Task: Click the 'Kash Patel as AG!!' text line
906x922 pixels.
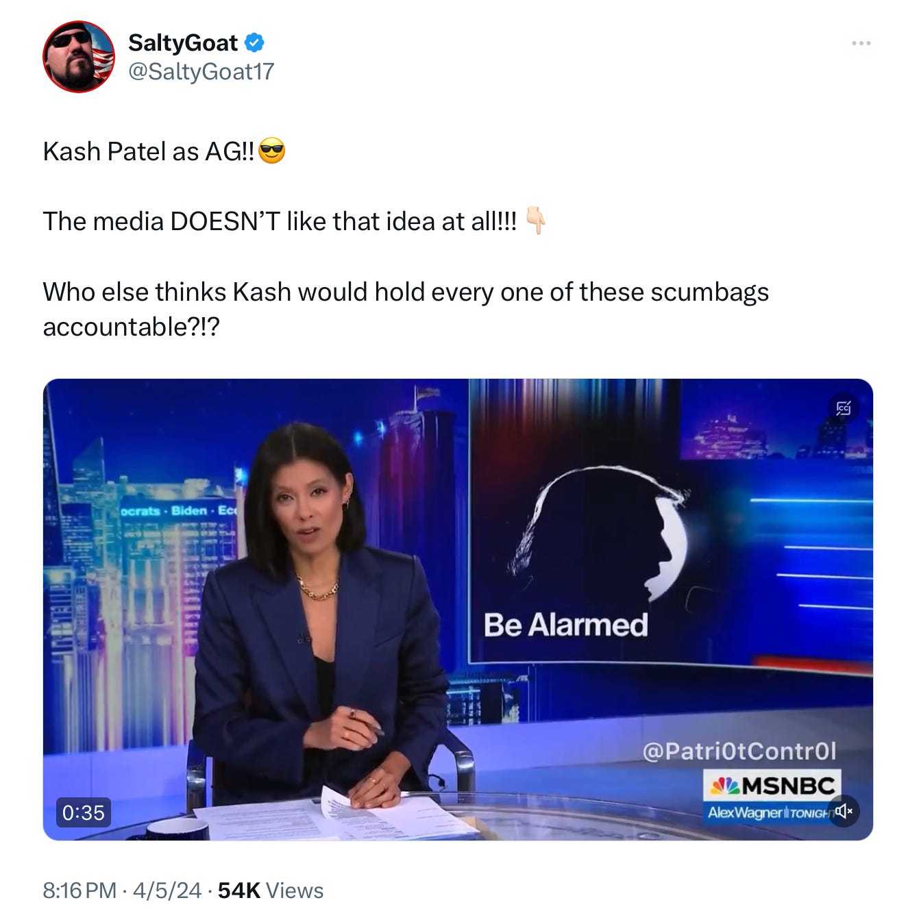Action: tap(149, 151)
